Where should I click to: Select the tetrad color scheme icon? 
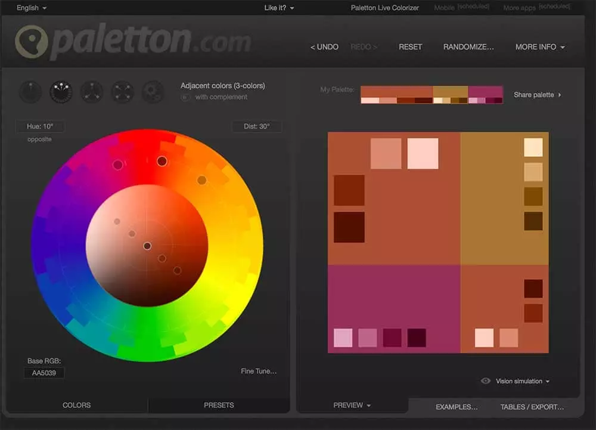122,92
